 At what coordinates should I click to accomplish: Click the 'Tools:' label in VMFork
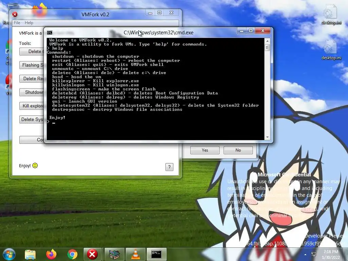(x=25, y=43)
